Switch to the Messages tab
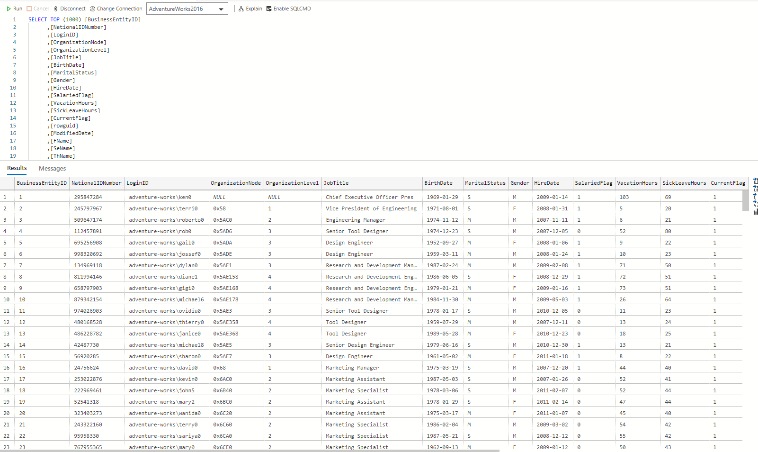Screen dimensions: 758x452 coord(53,169)
